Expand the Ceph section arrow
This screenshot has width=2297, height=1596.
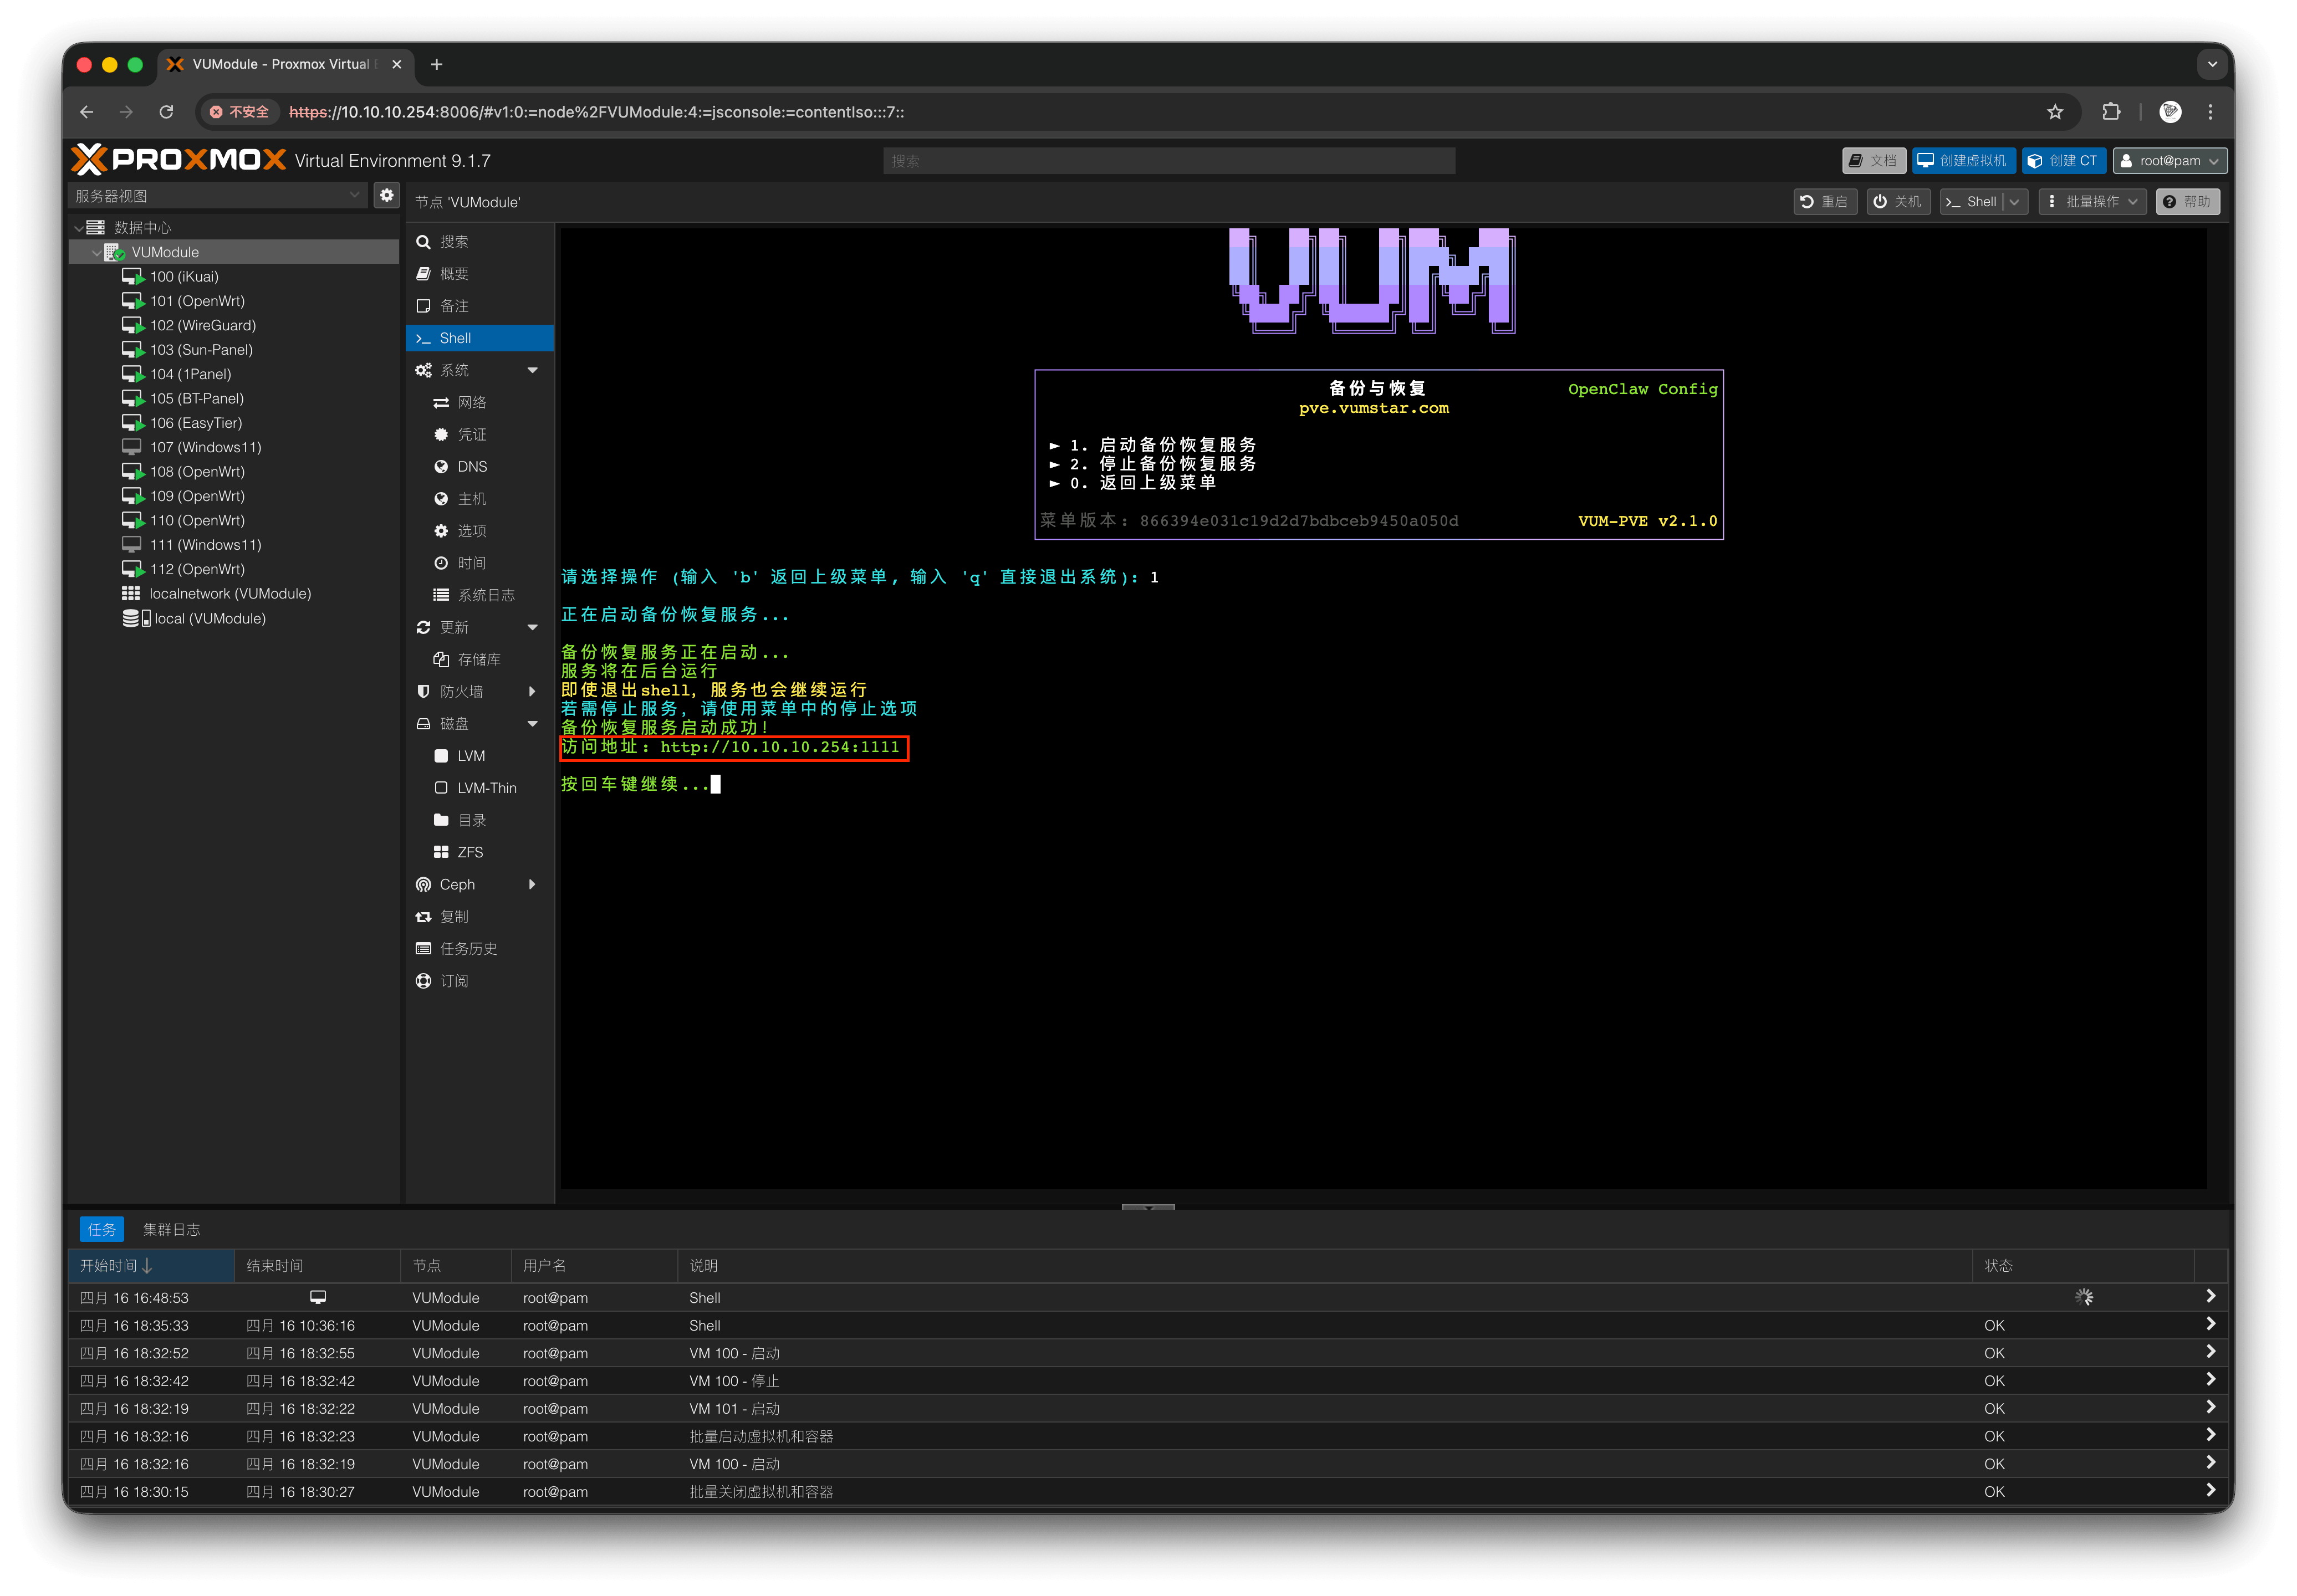[x=532, y=884]
